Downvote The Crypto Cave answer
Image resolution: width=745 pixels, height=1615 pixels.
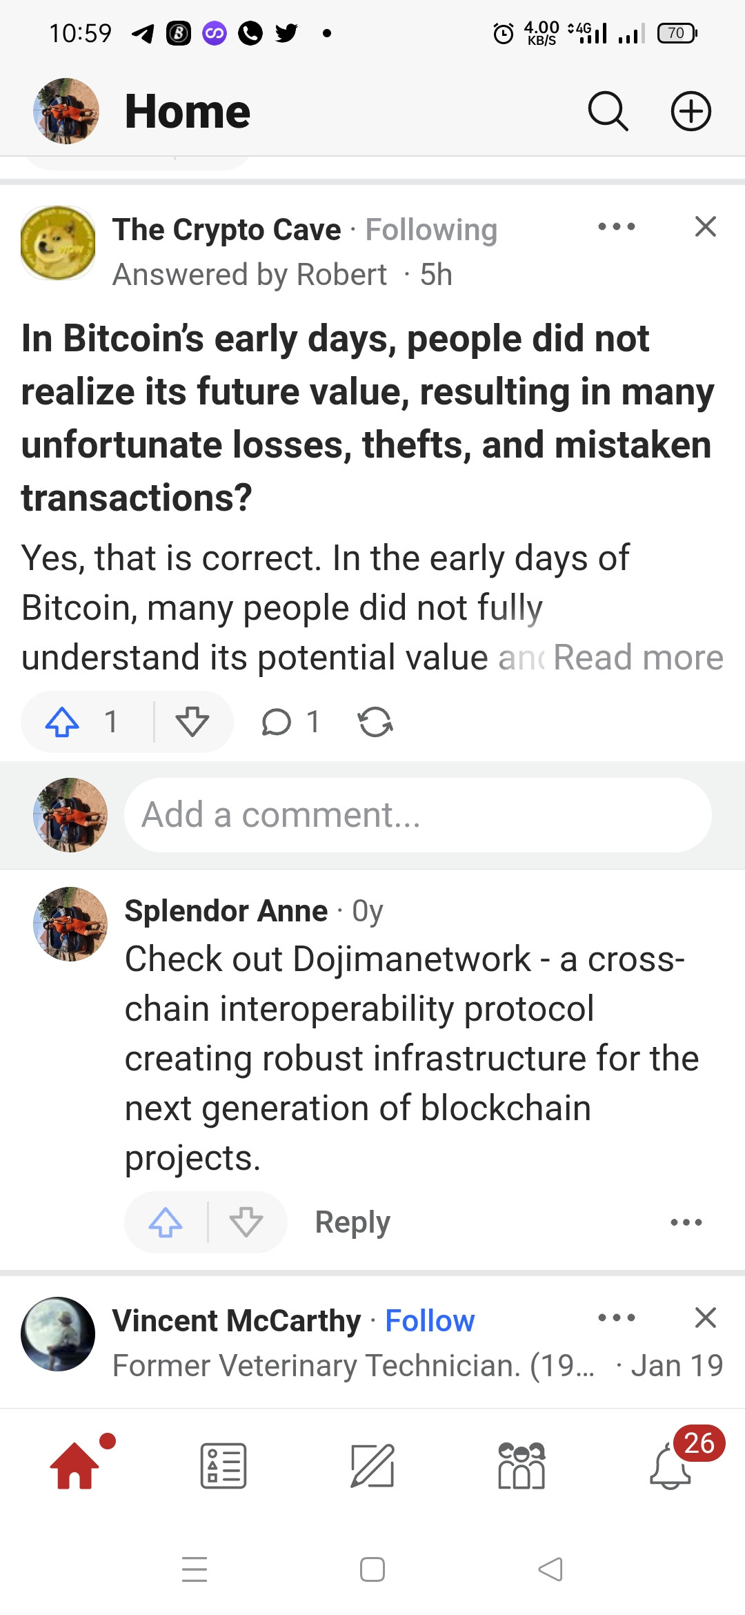click(192, 722)
